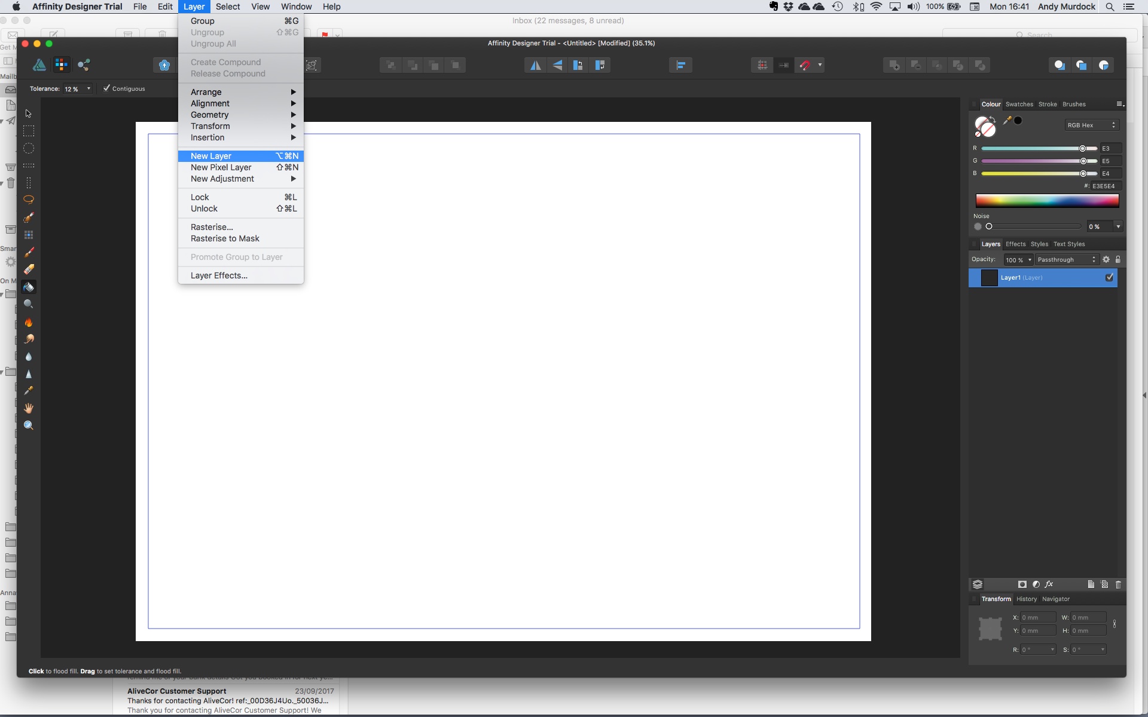Click the Flip Vertical toolbar icon
Image resolution: width=1148 pixels, height=717 pixels.
(557, 65)
